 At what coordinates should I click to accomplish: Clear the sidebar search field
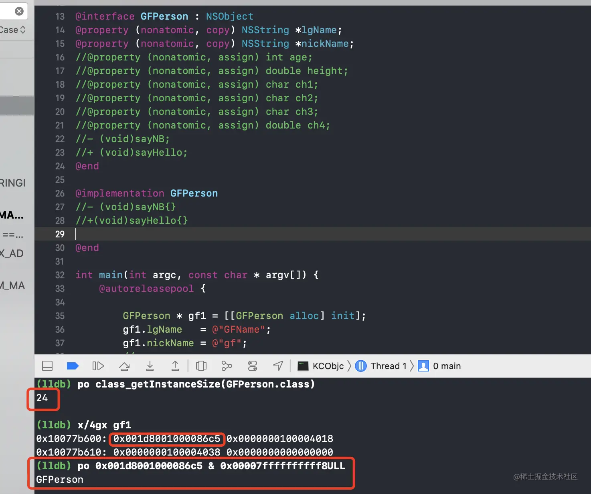[19, 11]
